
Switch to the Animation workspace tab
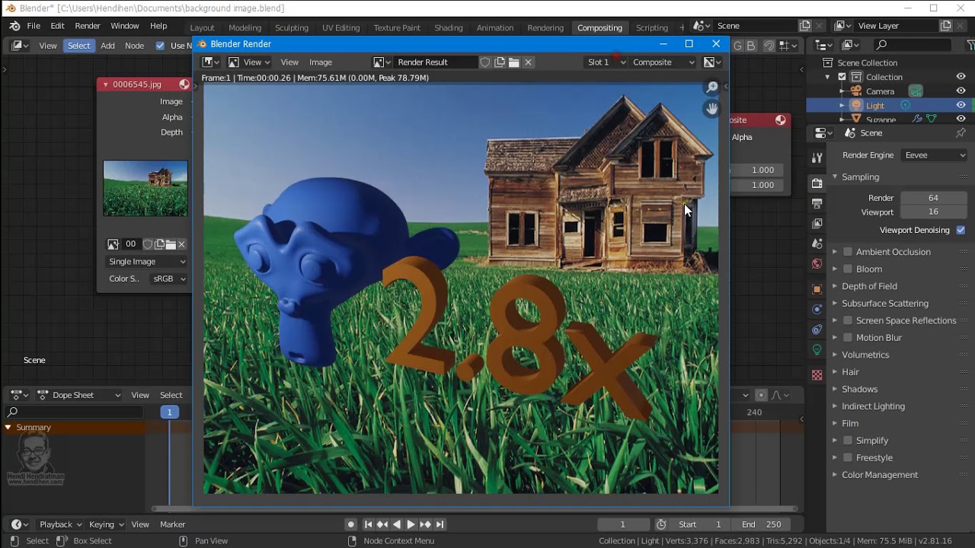(495, 27)
